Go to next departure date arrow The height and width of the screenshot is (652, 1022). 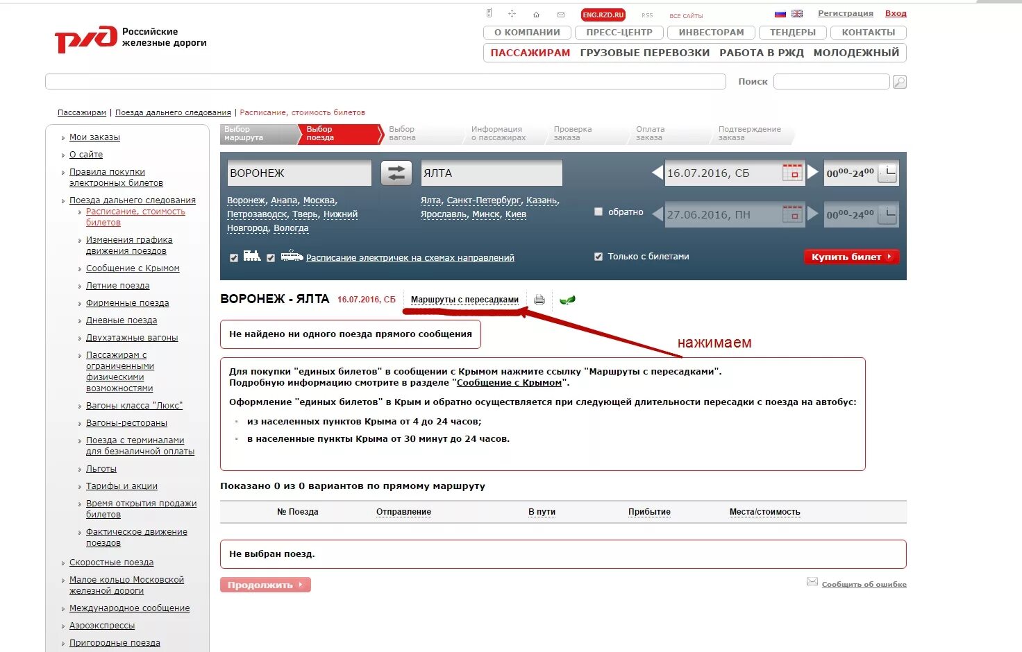coord(813,172)
